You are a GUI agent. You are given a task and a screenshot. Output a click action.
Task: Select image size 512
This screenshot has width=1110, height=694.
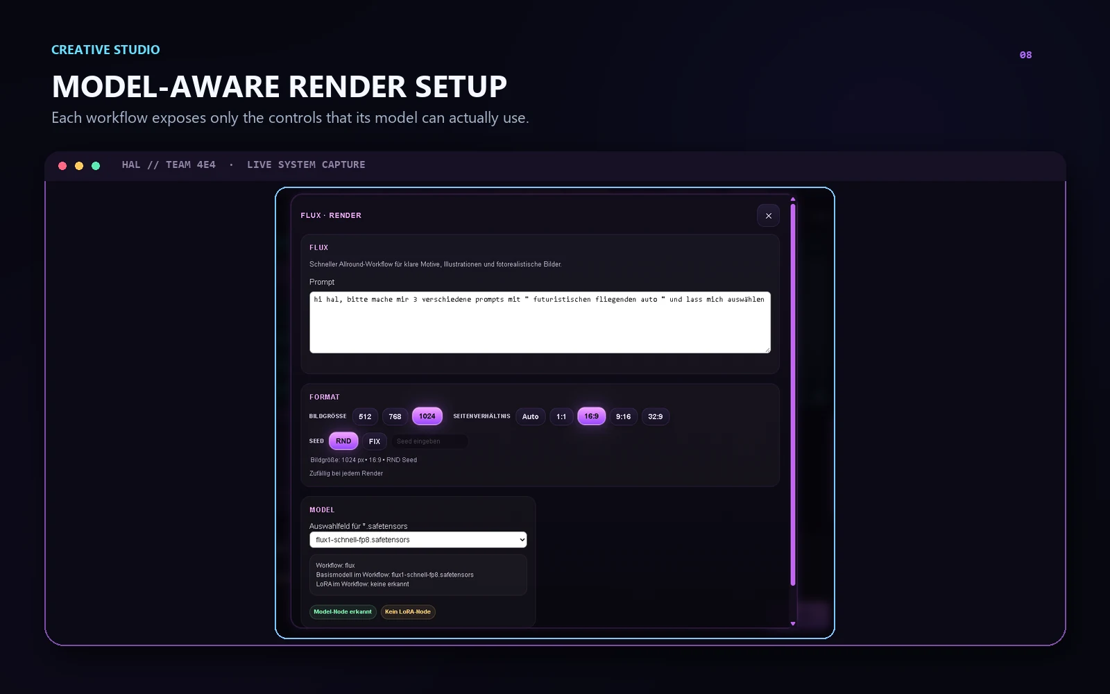click(365, 416)
